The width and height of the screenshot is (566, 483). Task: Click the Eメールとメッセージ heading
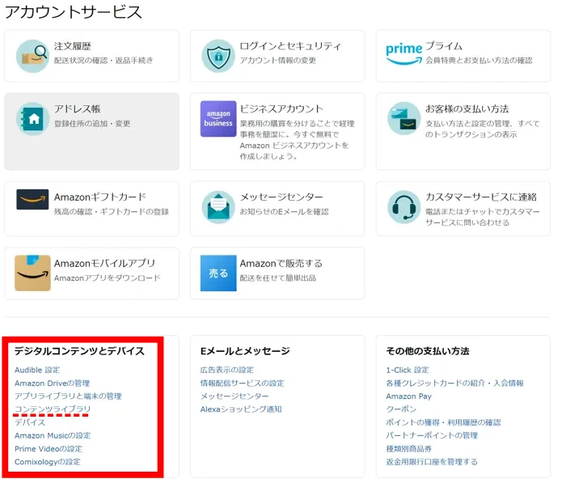pos(245,351)
